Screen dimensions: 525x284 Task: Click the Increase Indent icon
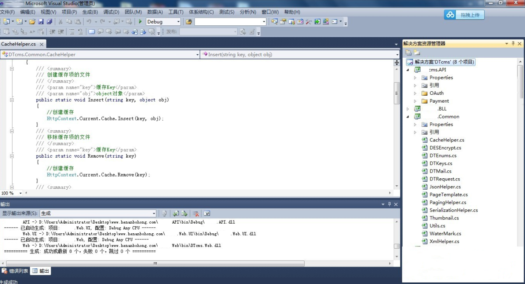coord(61,32)
